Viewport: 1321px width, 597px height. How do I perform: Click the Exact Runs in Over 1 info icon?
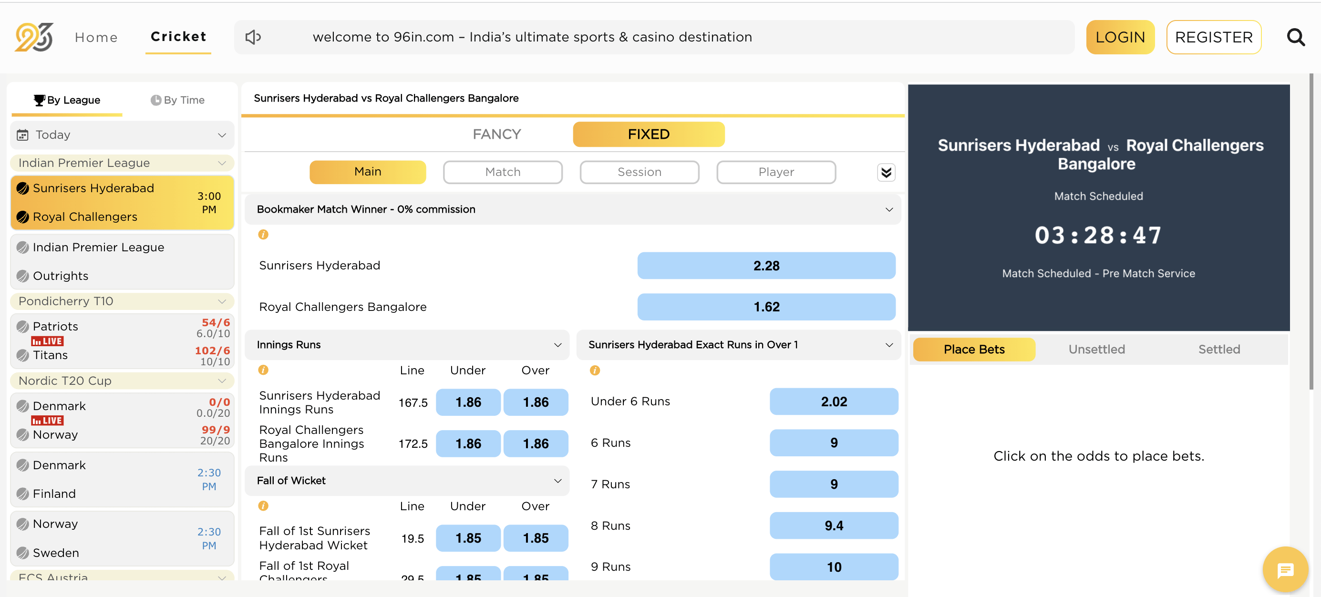594,371
